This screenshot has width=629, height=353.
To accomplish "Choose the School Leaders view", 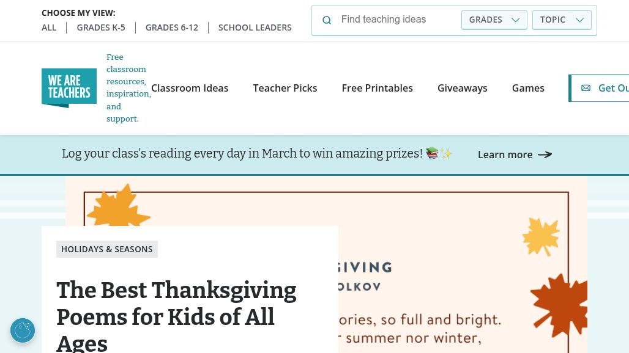I will click(x=255, y=27).
